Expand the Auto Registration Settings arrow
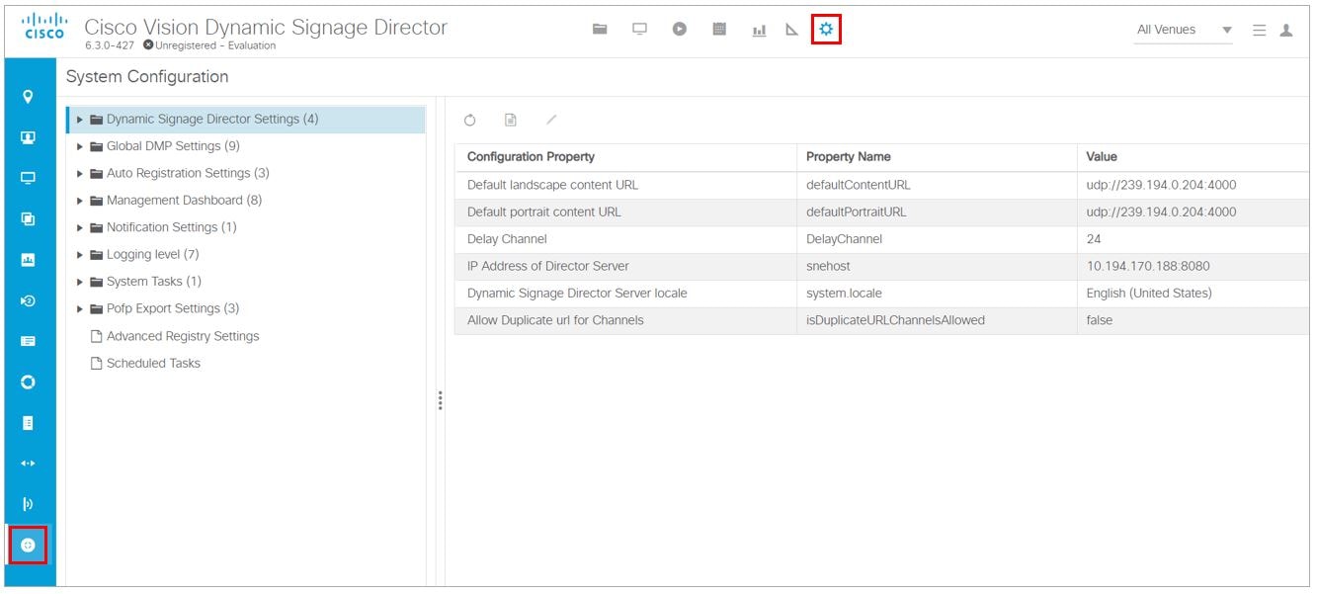 pos(80,173)
